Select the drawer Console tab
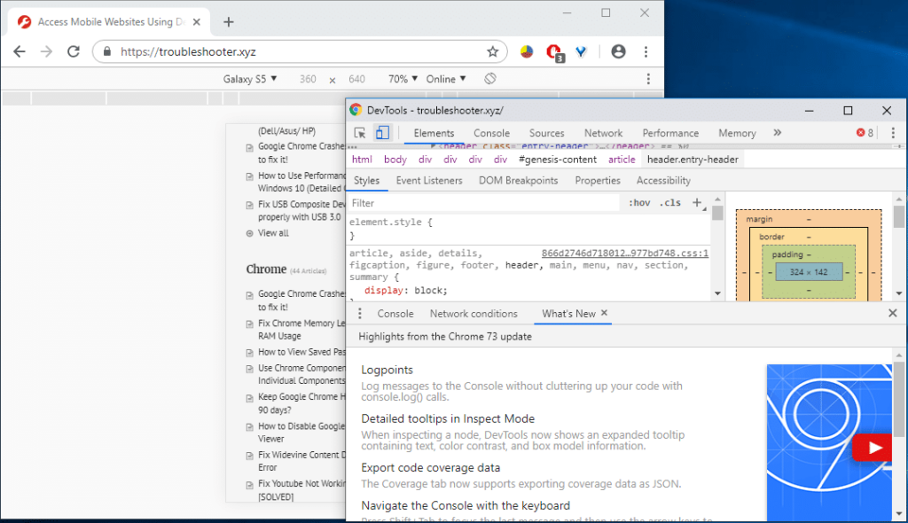 tap(395, 313)
